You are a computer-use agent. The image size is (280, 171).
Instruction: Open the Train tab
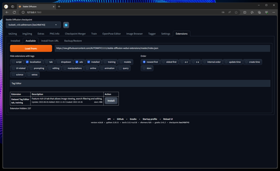tap(94, 34)
